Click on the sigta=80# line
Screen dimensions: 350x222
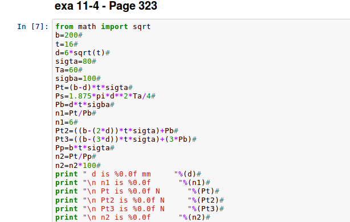[x=76, y=61]
